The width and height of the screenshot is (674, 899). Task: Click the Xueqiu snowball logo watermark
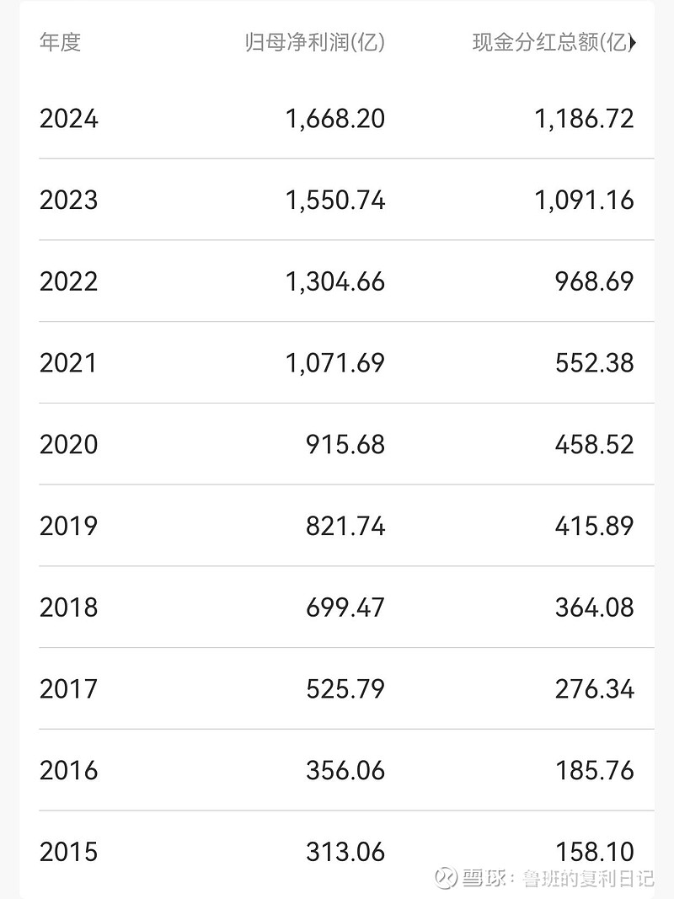pos(446,877)
